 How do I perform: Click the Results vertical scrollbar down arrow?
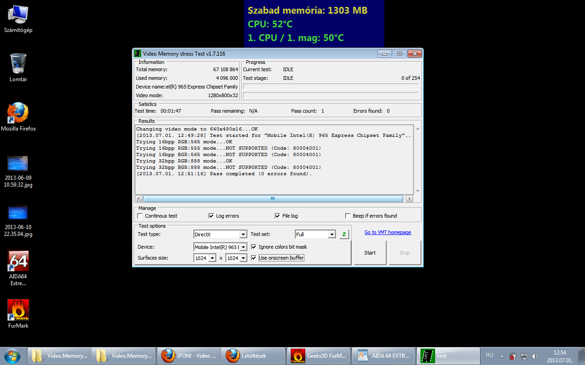point(417,191)
